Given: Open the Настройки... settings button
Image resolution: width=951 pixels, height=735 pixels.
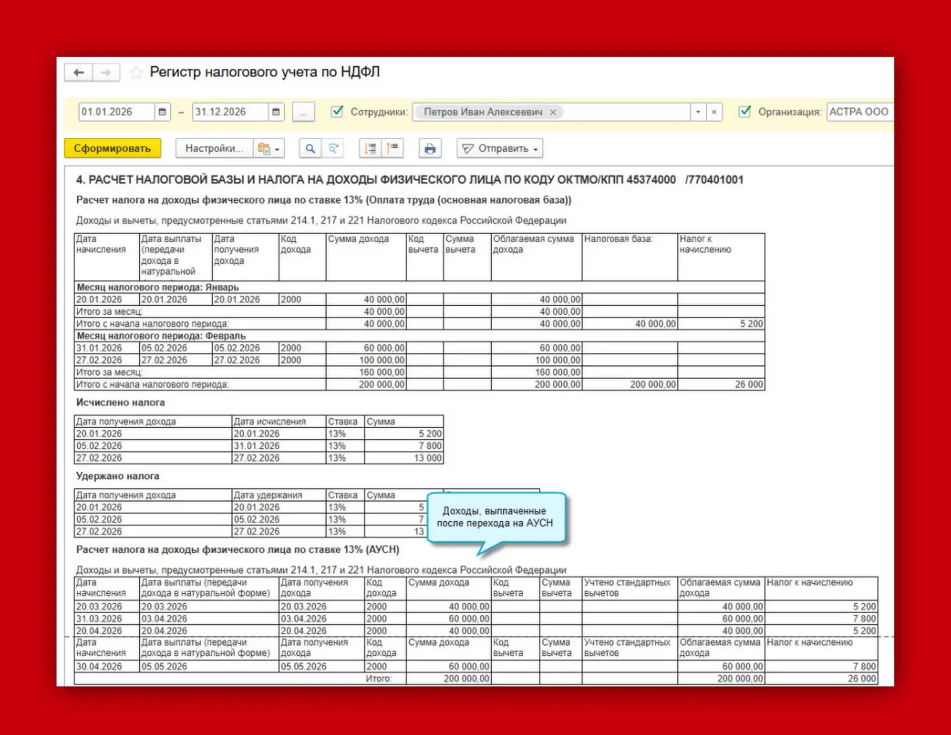Looking at the screenshot, I should coord(214,148).
